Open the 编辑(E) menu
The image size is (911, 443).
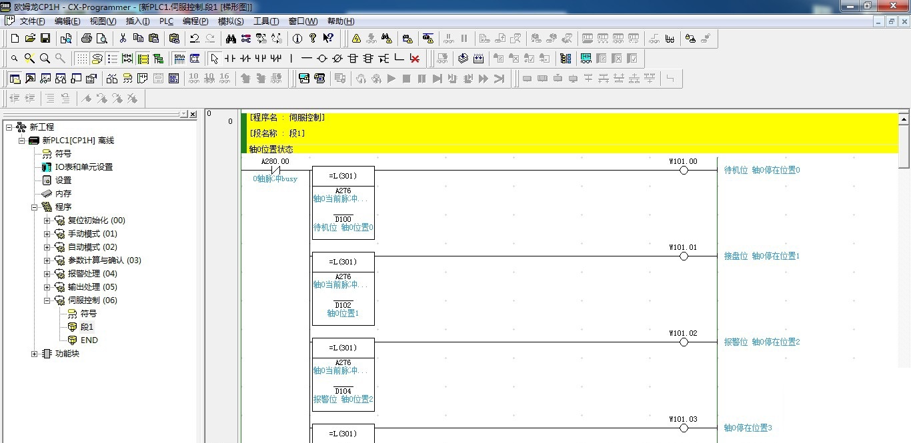[x=67, y=21]
